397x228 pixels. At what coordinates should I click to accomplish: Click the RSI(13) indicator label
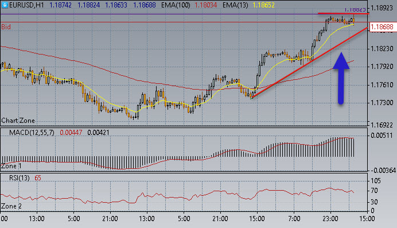(x=20, y=178)
